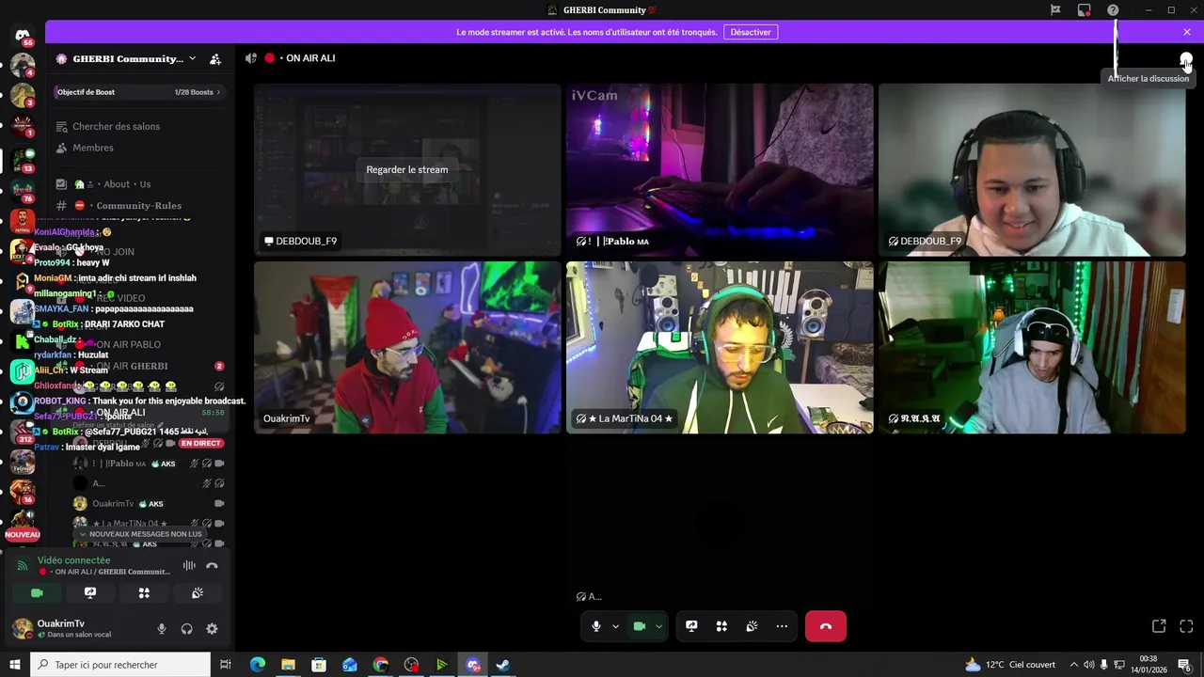Viewport: 1204px width, 677px height.
Task: Open Discord direct messages home icon
Action: coord(23,36)
